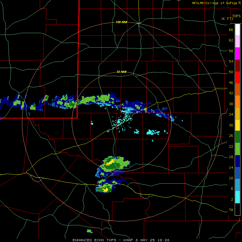The width and height of the screenshot is (242, 242).
Task: Click the 26 value on the scale
Action: coord(231,136)
